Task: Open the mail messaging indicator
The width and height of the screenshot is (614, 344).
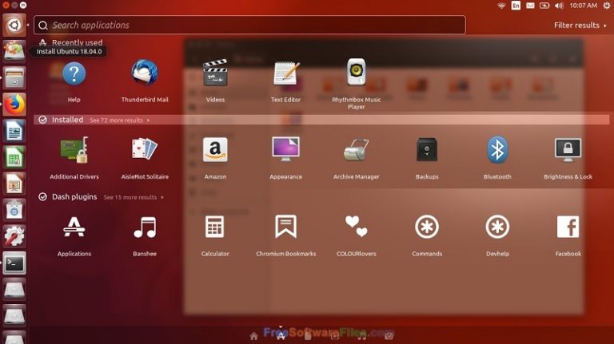Action: (530, 6)
